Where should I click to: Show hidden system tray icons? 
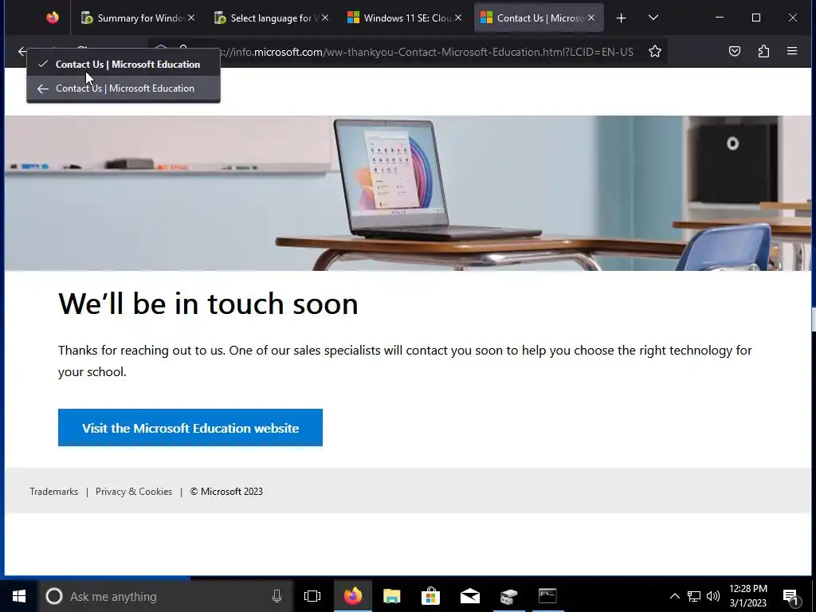tap(674, 596)
